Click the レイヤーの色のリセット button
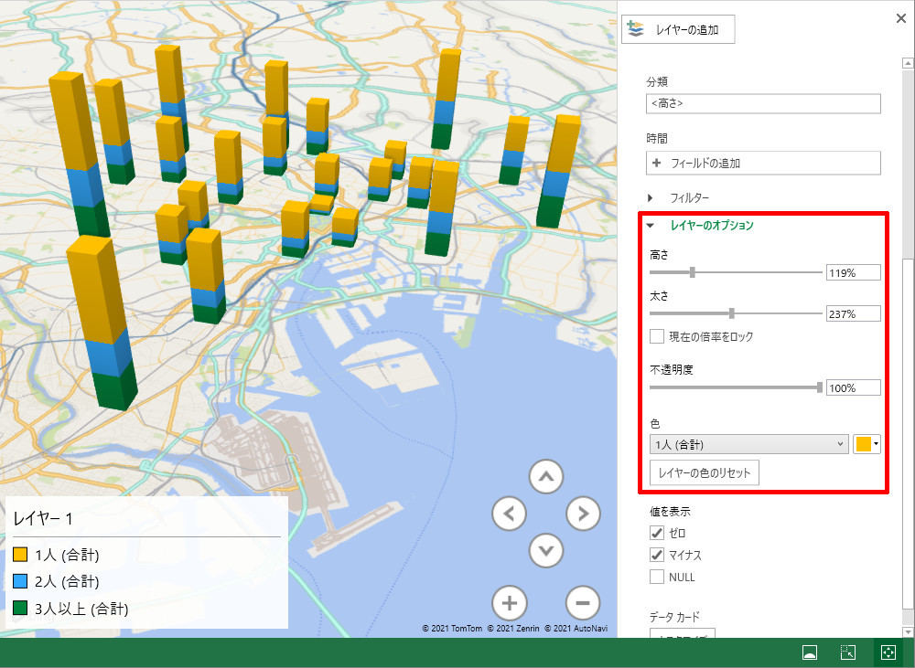 [704, 473]
